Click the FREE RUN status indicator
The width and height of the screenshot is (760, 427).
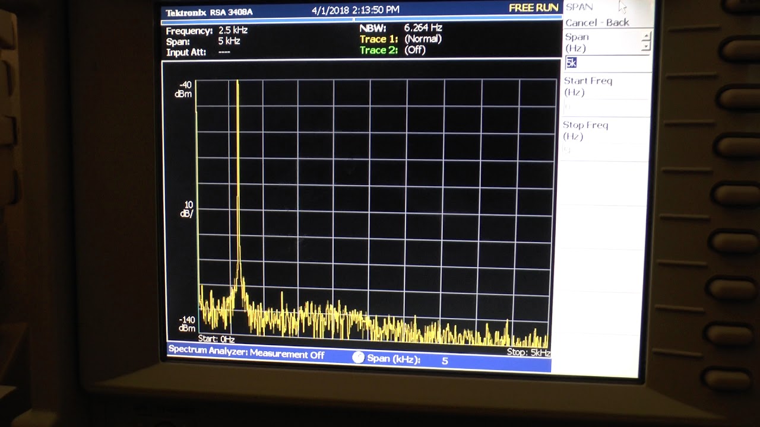[x=533, y=8]
